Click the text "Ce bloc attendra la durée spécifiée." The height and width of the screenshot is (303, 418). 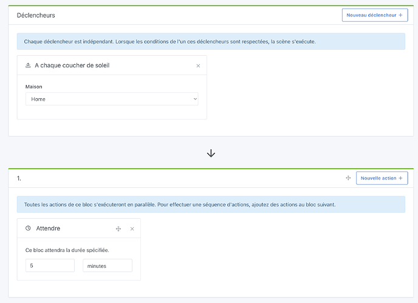click(x=67, y=250)
